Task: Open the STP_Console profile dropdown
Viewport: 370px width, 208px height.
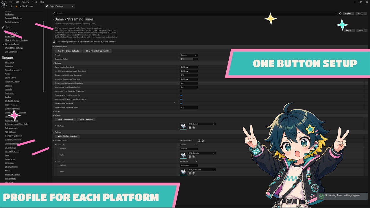Action: pyautogui.click(x=202, y=153)
